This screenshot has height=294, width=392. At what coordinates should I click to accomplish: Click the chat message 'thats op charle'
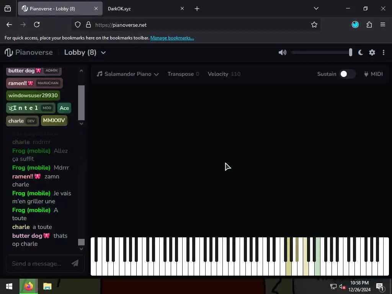(40, 240)
